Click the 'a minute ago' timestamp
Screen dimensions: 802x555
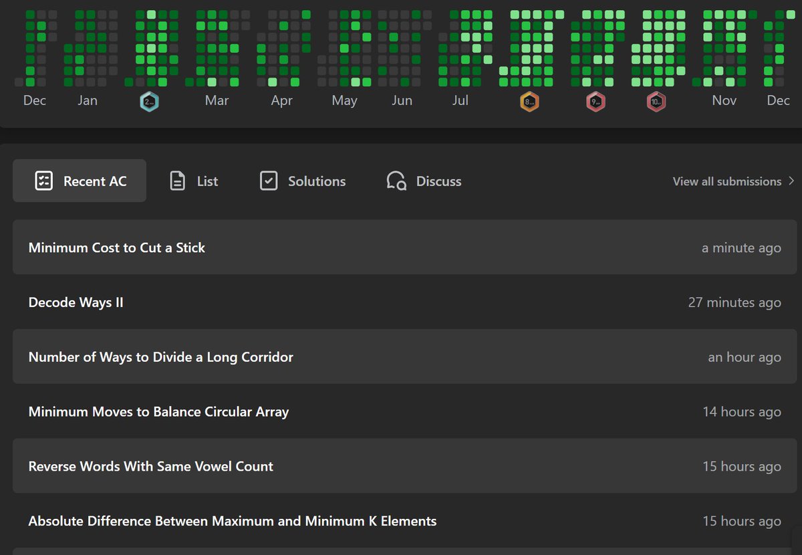(x=741, y=248)
